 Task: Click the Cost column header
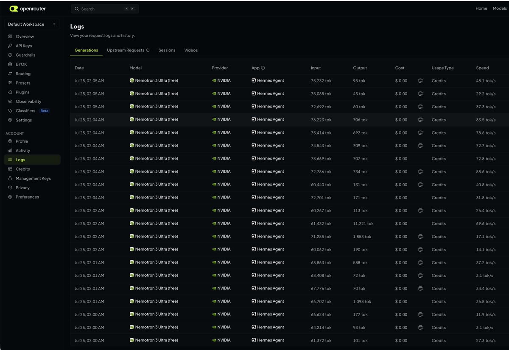[400, 68]
